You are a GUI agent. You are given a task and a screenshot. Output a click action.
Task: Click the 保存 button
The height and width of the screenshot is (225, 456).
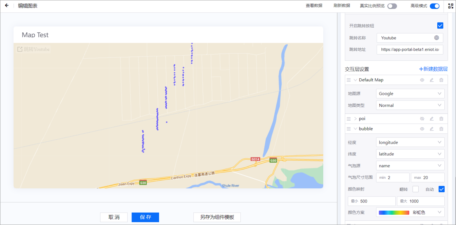point(145,217)
